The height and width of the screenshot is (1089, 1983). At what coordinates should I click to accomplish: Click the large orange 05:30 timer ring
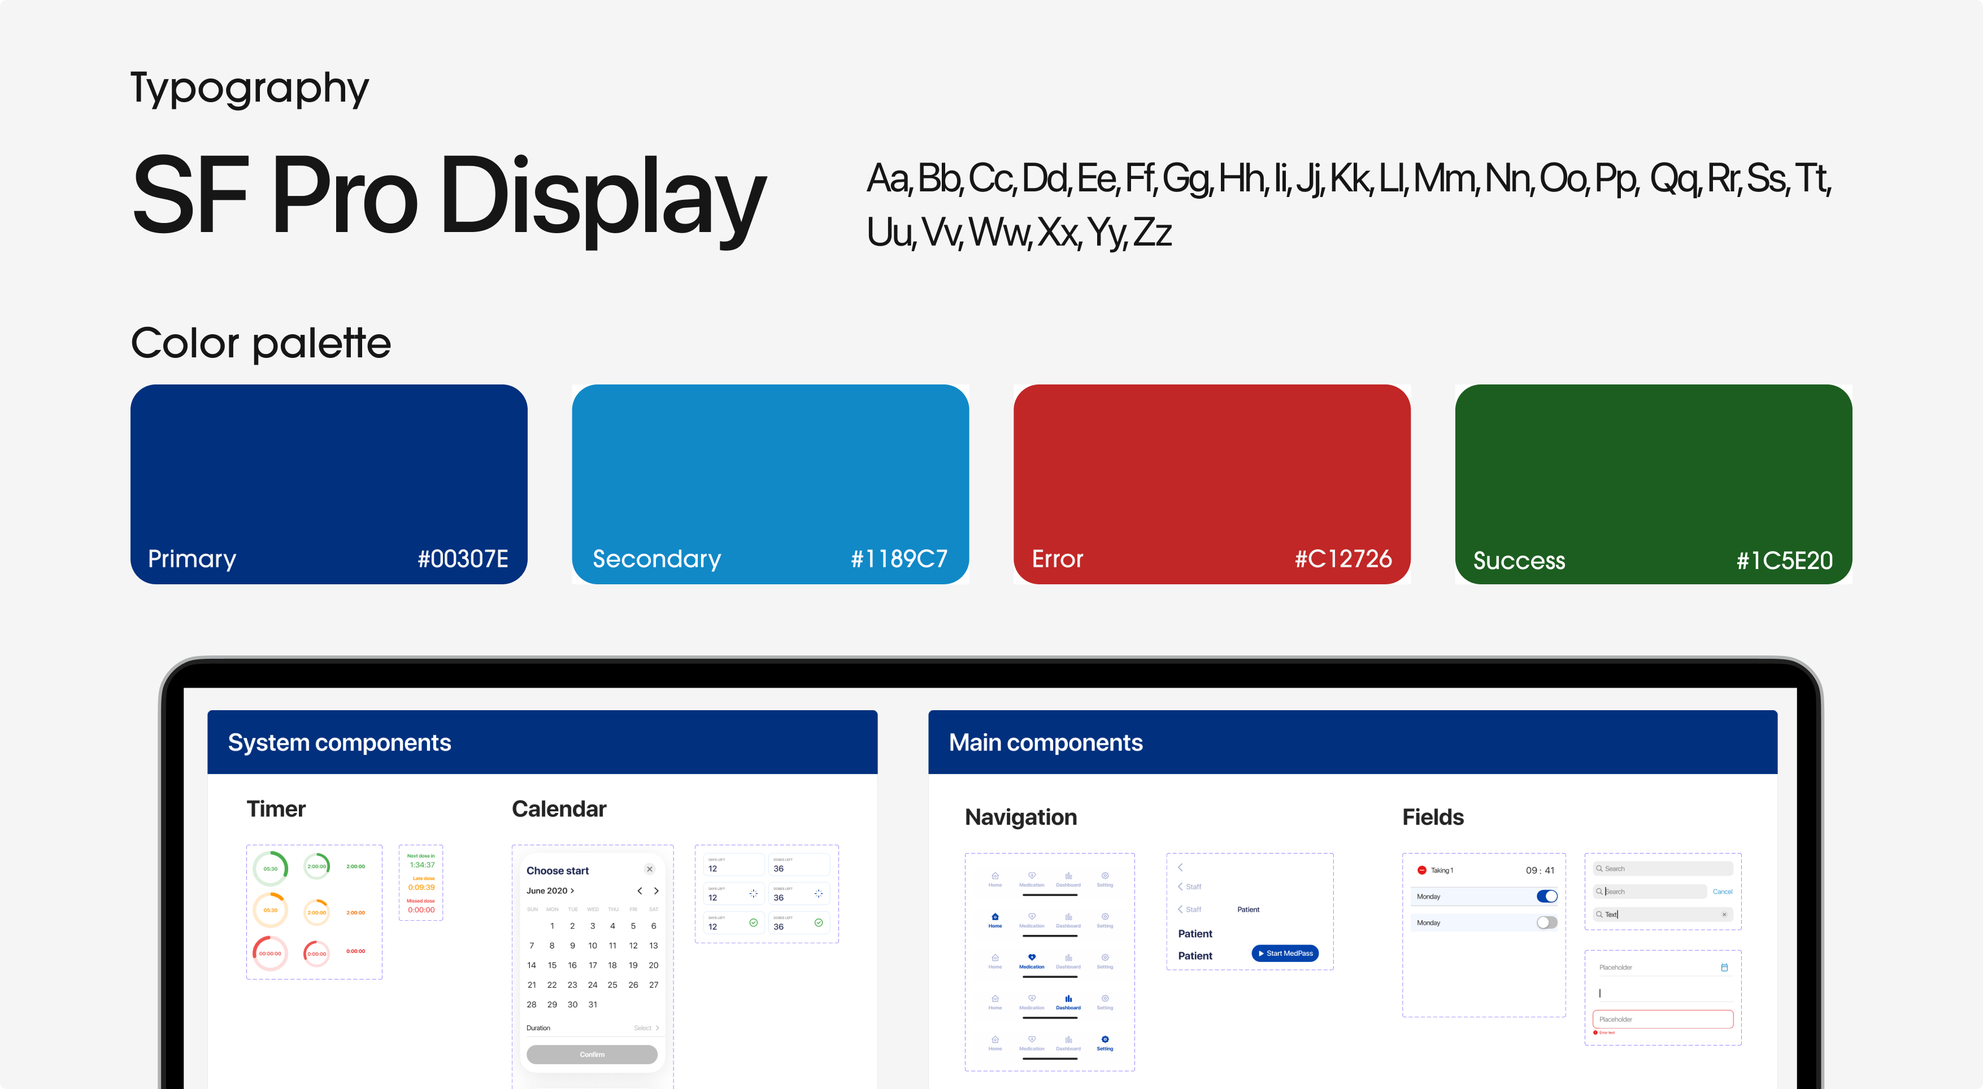tap(270, 910)
